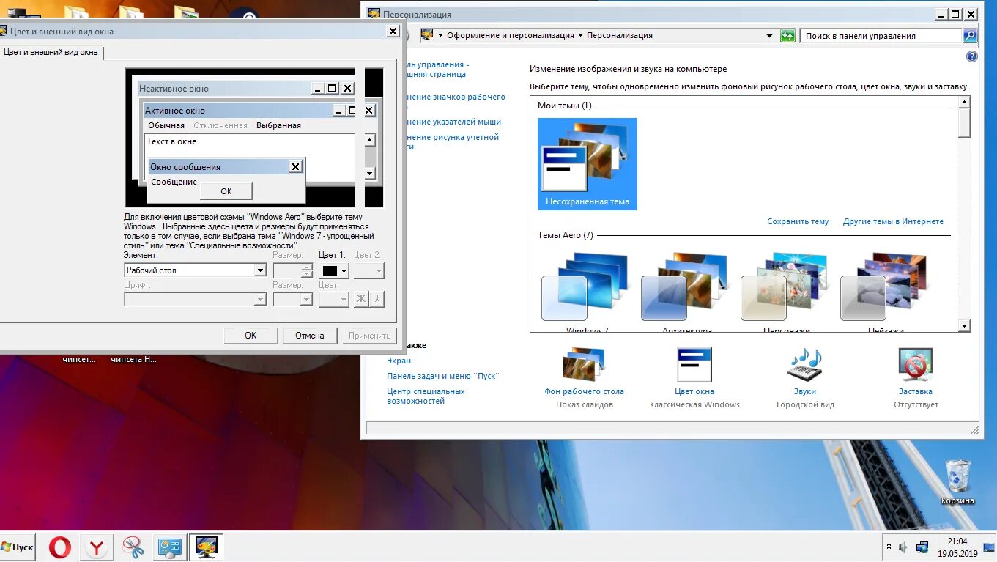Viewport: 997px width, 562px height.
Task: Click the show desktop tray icon
Action: [x=988, y=547]
